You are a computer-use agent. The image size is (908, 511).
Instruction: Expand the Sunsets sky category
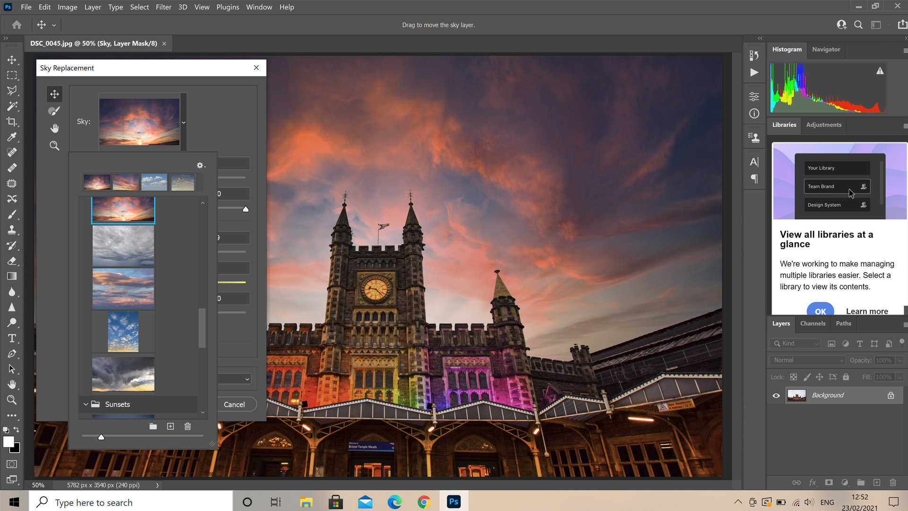pyautogui.click(x=86, y=404)
